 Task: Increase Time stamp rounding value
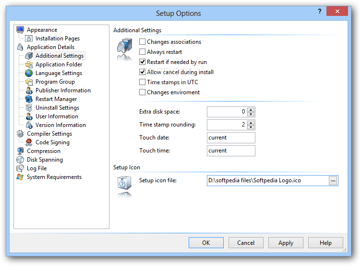(x=251, y=123)
